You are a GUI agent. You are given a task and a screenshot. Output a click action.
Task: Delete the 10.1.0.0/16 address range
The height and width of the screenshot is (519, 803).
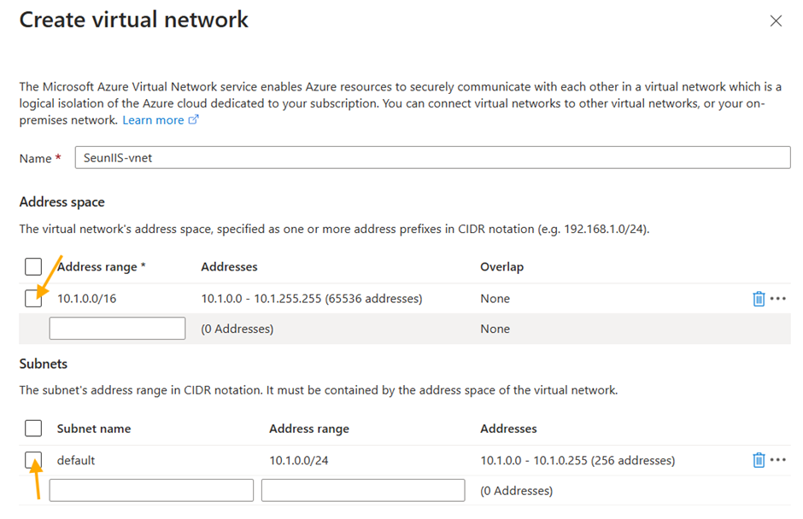coord(759,299)
